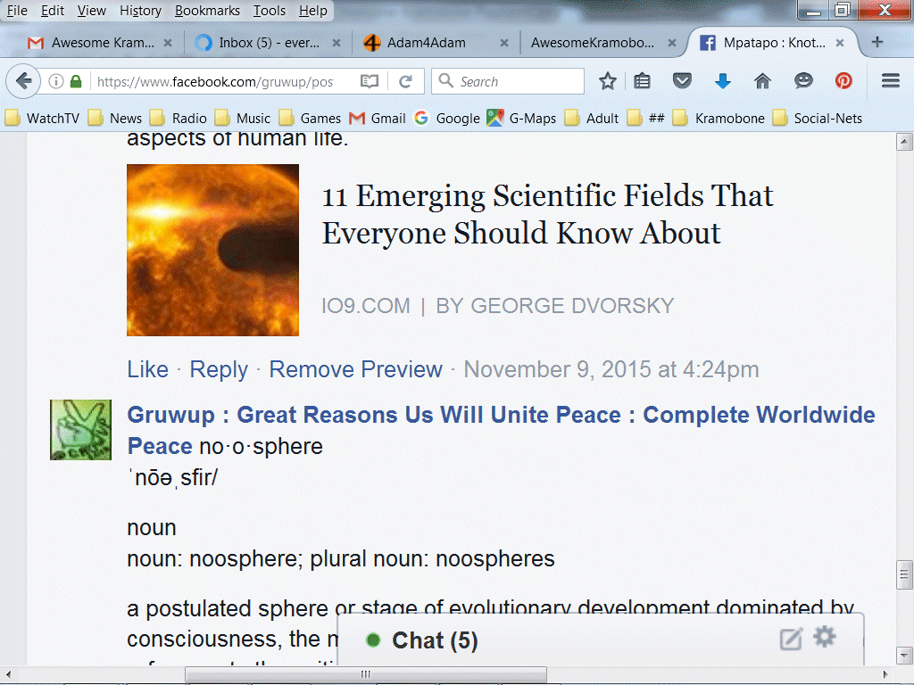914x685 pixels.
Task: Open the Firefox hamburger menu
Action: point(891,80)
